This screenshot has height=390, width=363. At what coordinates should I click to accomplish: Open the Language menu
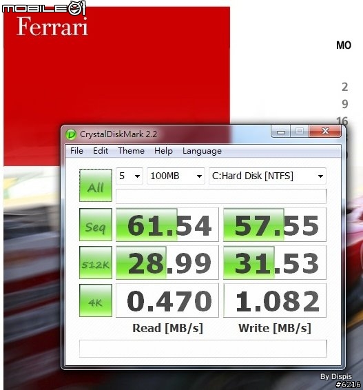coord(202,151)
